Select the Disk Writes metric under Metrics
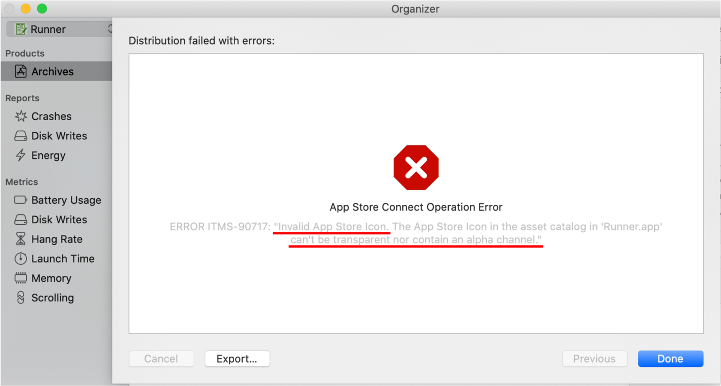 (x=20, y=219)
